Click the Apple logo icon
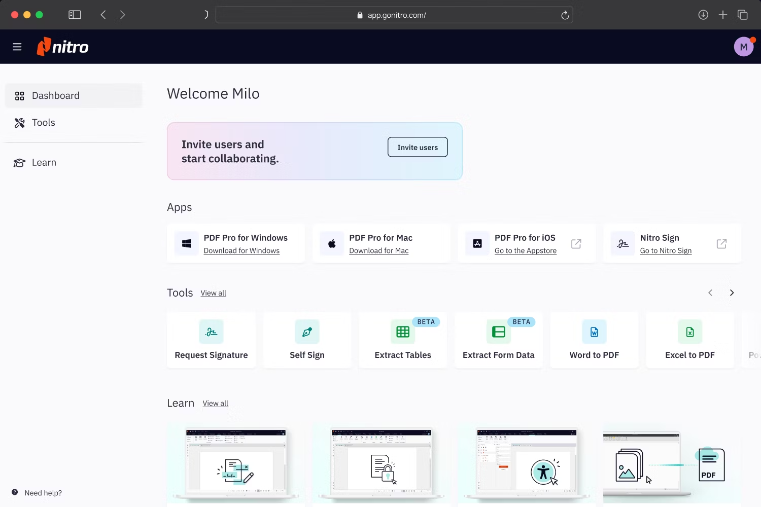761x507 pixels. (x=332, y=244)
